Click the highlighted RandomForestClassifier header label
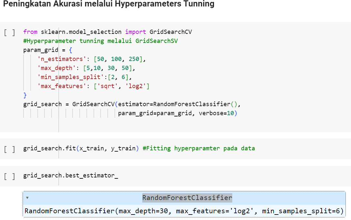351x220 pixels. click(x=187, y=198)
